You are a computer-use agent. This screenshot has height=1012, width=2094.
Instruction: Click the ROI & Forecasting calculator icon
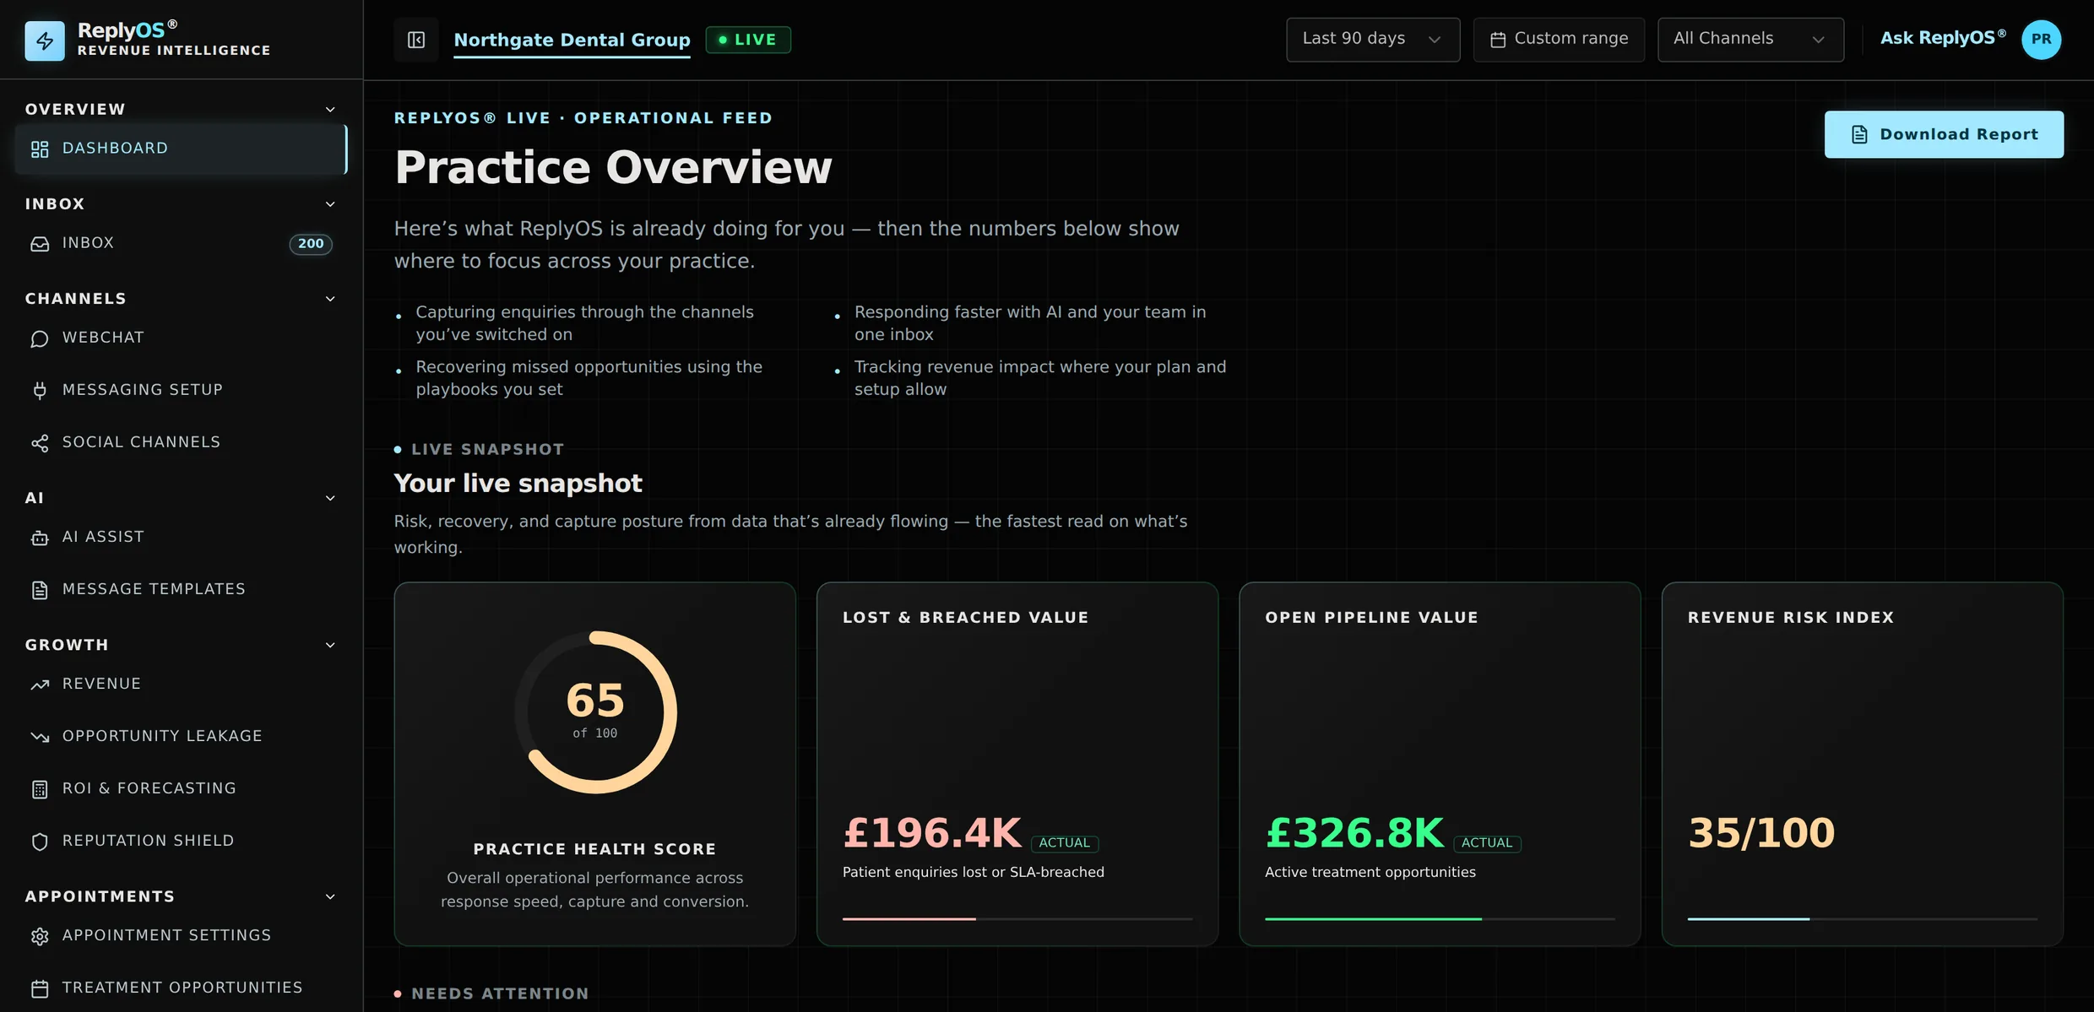click(x=40, y=789)
